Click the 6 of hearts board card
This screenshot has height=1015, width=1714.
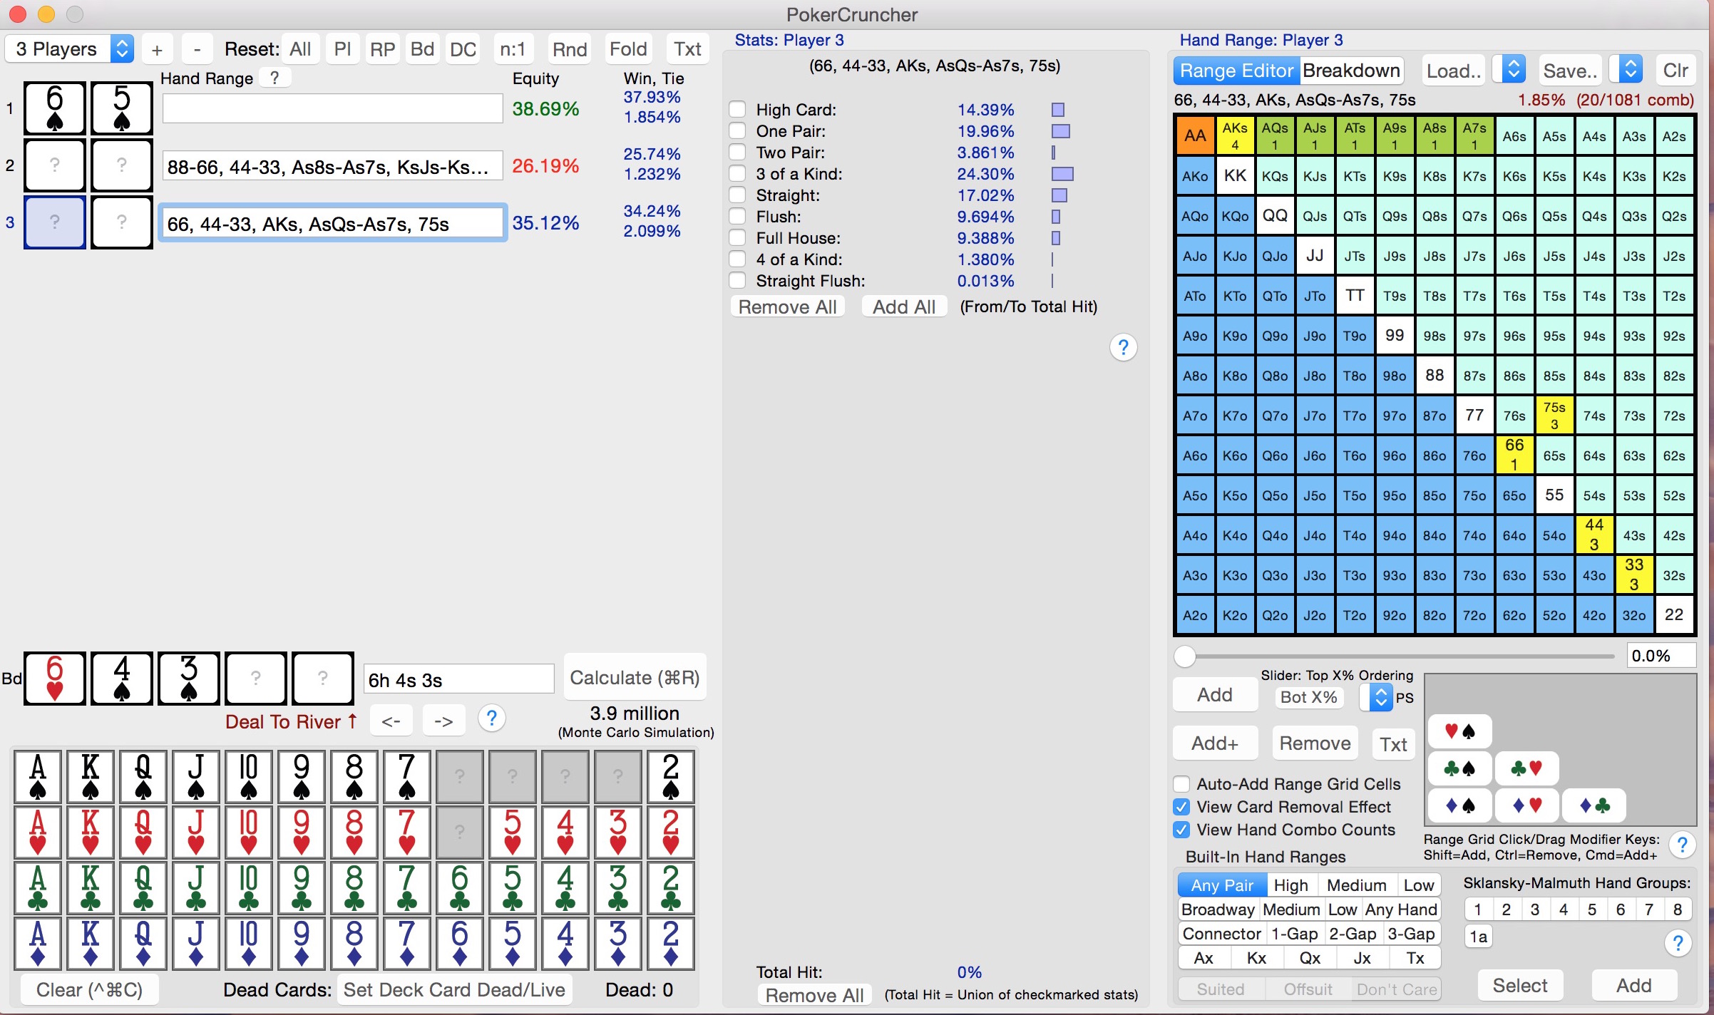[55, 678]
